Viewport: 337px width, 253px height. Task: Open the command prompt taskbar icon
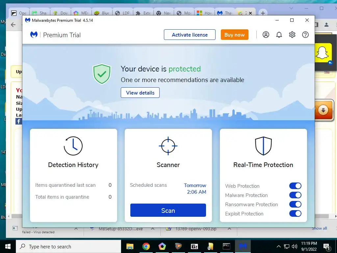pyautogui.click(x=226, y=246)
